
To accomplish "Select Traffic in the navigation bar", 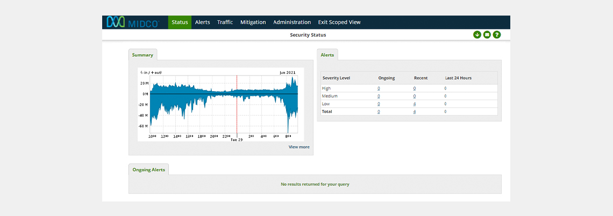I will 225,23.
